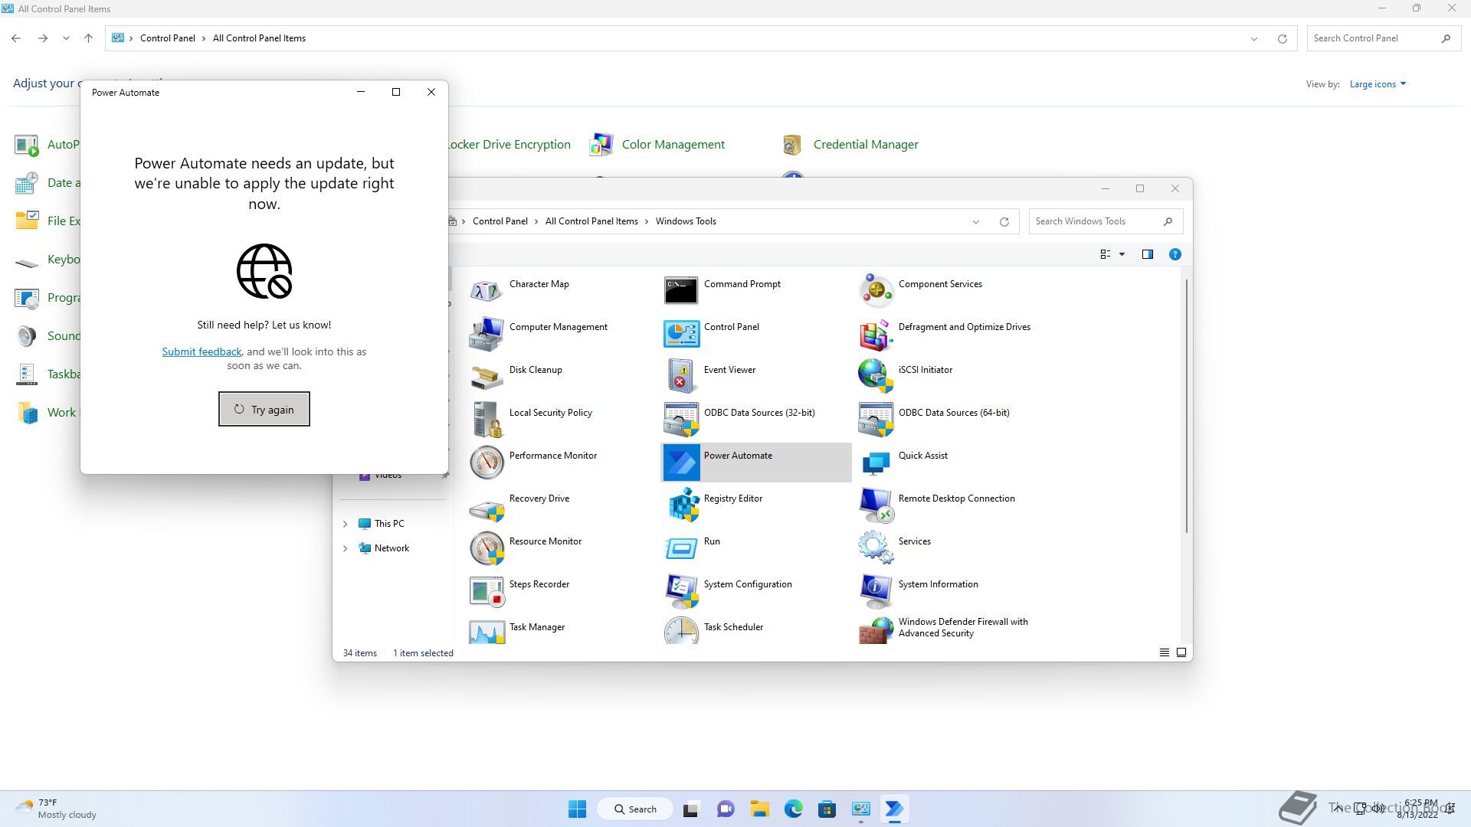The width and height of the screenshot is (1471, 827).
Task: Click the Search Windows Tools field
Action: pos(1094,221)
